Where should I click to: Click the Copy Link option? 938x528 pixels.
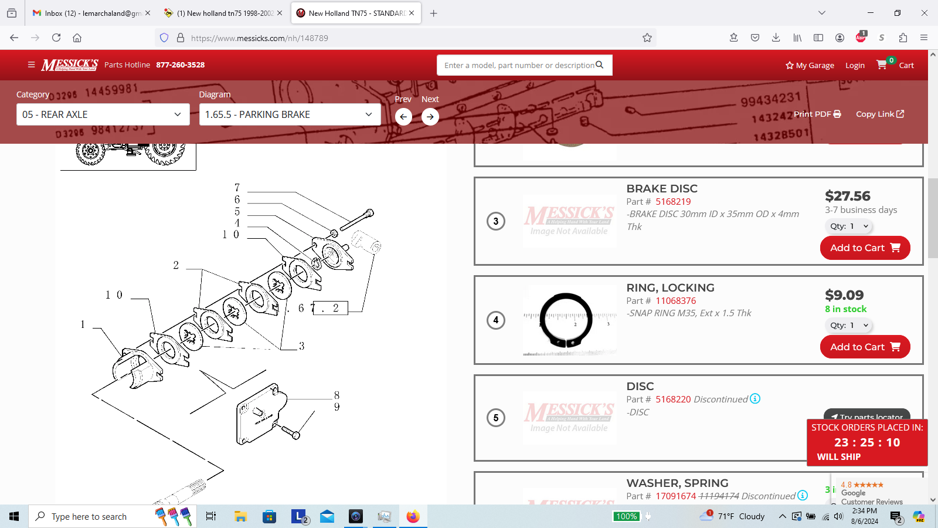879,114
